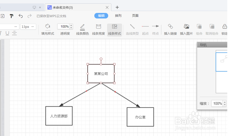Select the 人力资源部 box
The image size is (228, 136).
click(x=59, y=116)
